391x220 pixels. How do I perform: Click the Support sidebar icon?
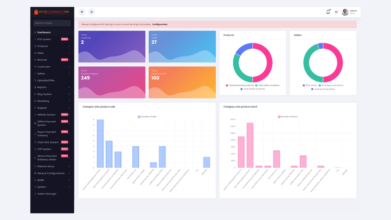tap(35, 108)
